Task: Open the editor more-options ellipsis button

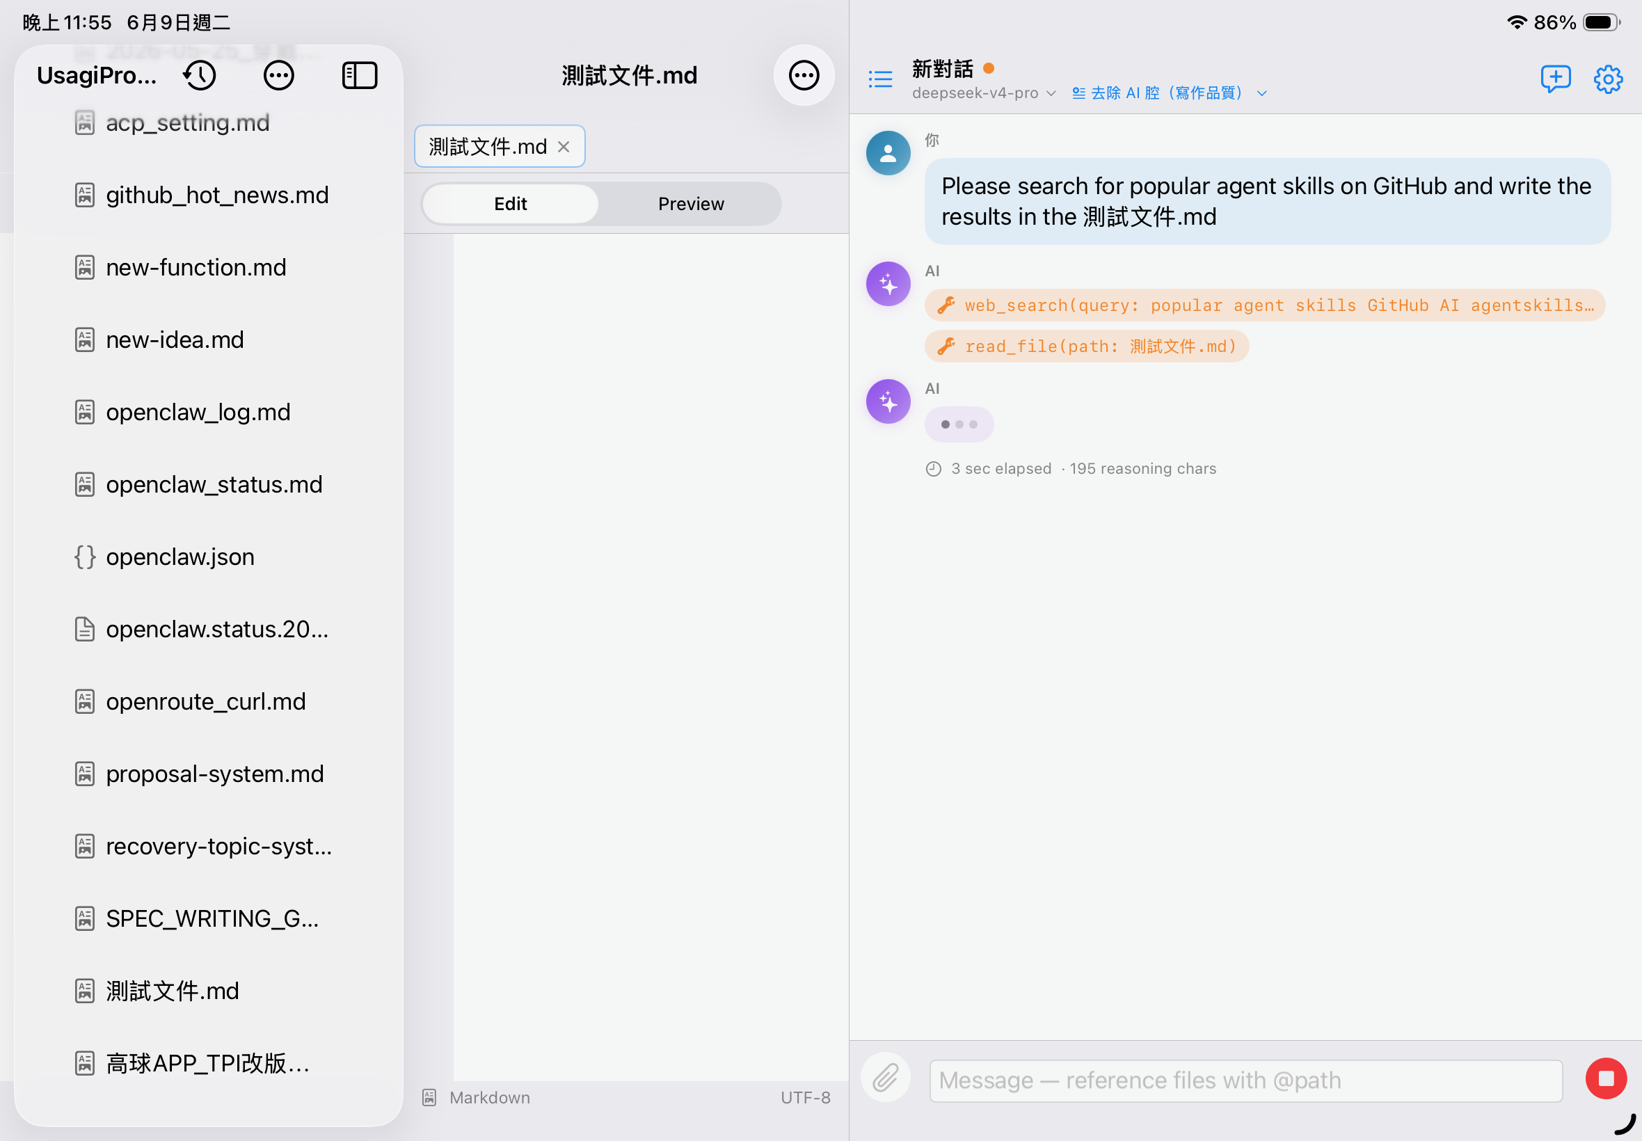Action: (x=804, y=75)
